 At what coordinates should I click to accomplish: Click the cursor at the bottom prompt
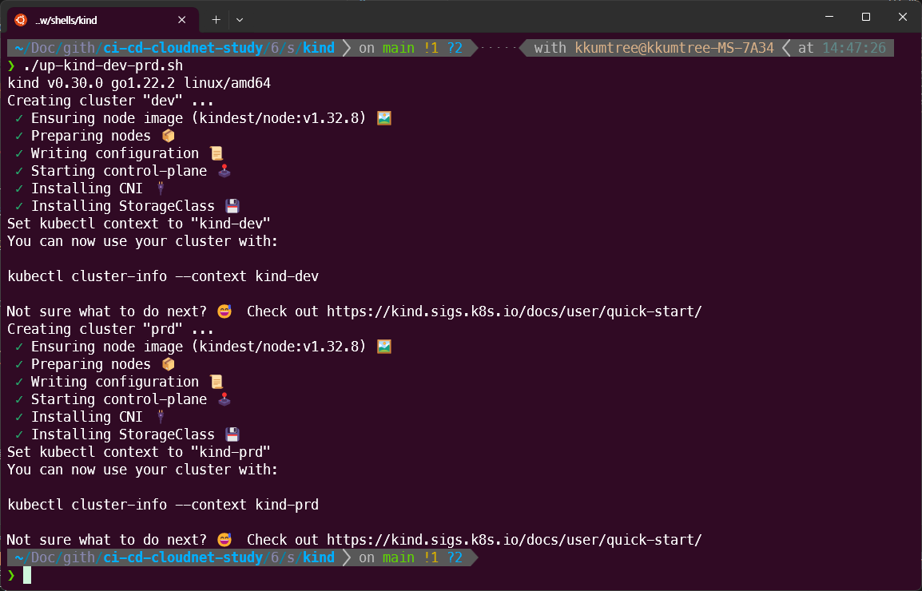coord(27,575)
